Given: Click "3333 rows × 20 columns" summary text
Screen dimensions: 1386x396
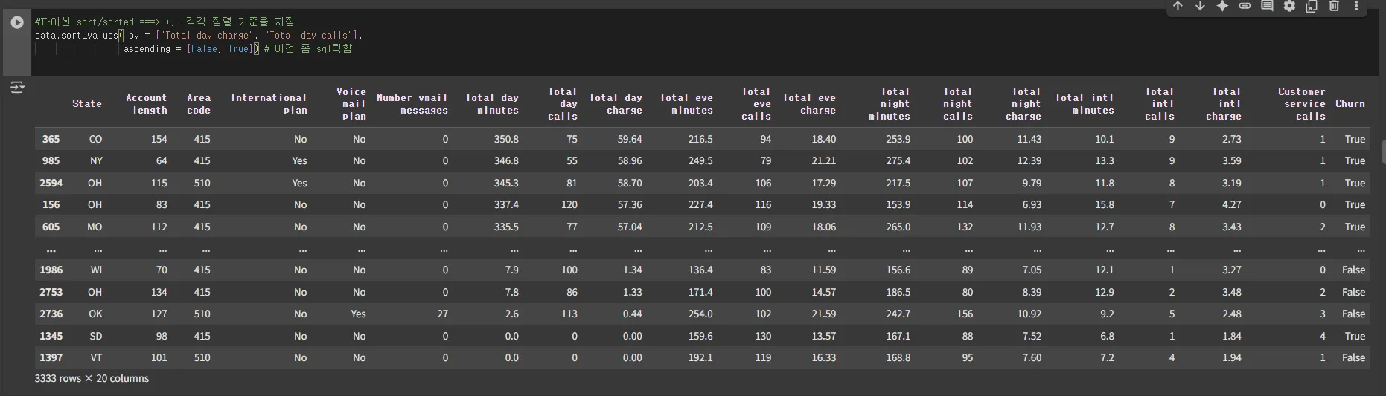Looking at the screenshot, I should pyautogui.click(x=92, y=378).
